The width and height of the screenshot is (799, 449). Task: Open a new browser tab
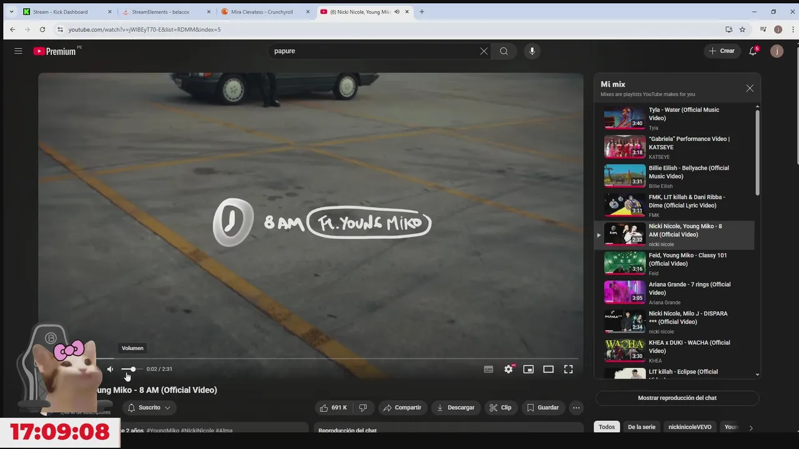421,12
